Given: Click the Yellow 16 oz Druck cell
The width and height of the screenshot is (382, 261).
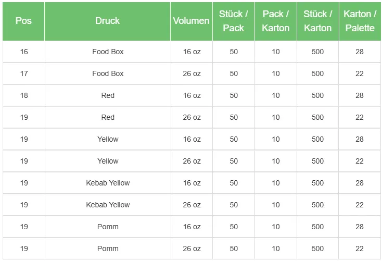Looking at the screenshot, I should pyautogui.click(x=108, y=139).
